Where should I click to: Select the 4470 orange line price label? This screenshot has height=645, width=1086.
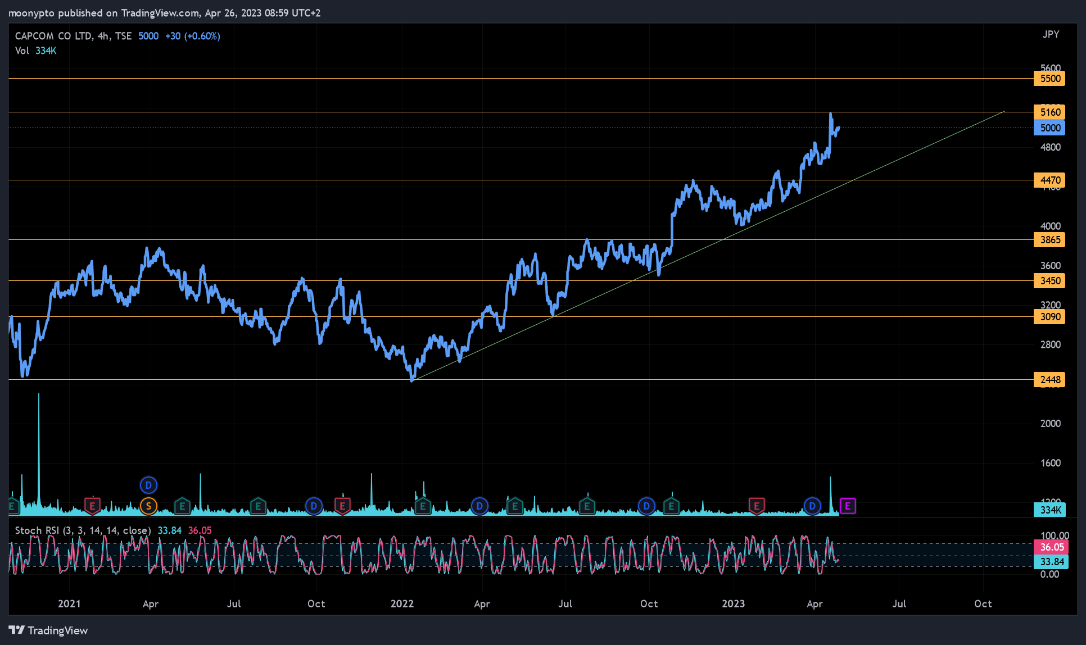click(1049, 180)
